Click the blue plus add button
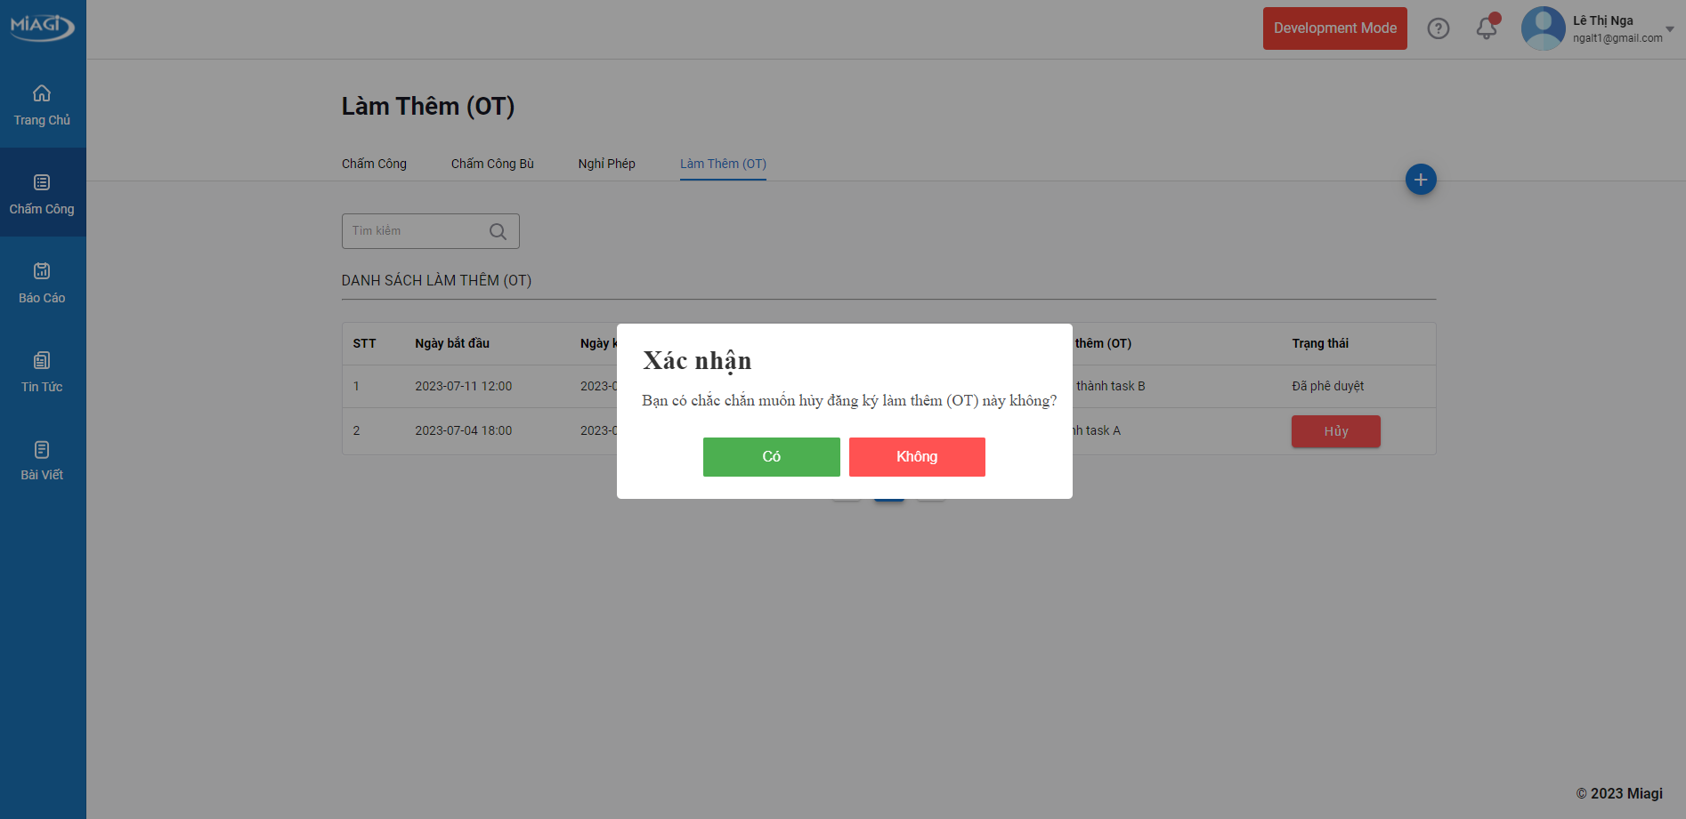The width and height of the screenshot is (1686, 819). click(1420, 180)
